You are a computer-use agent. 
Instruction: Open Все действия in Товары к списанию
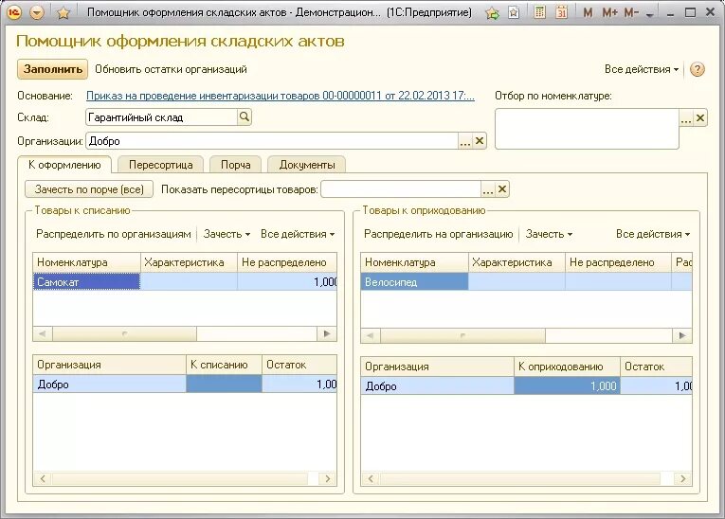tap(298, 234)
